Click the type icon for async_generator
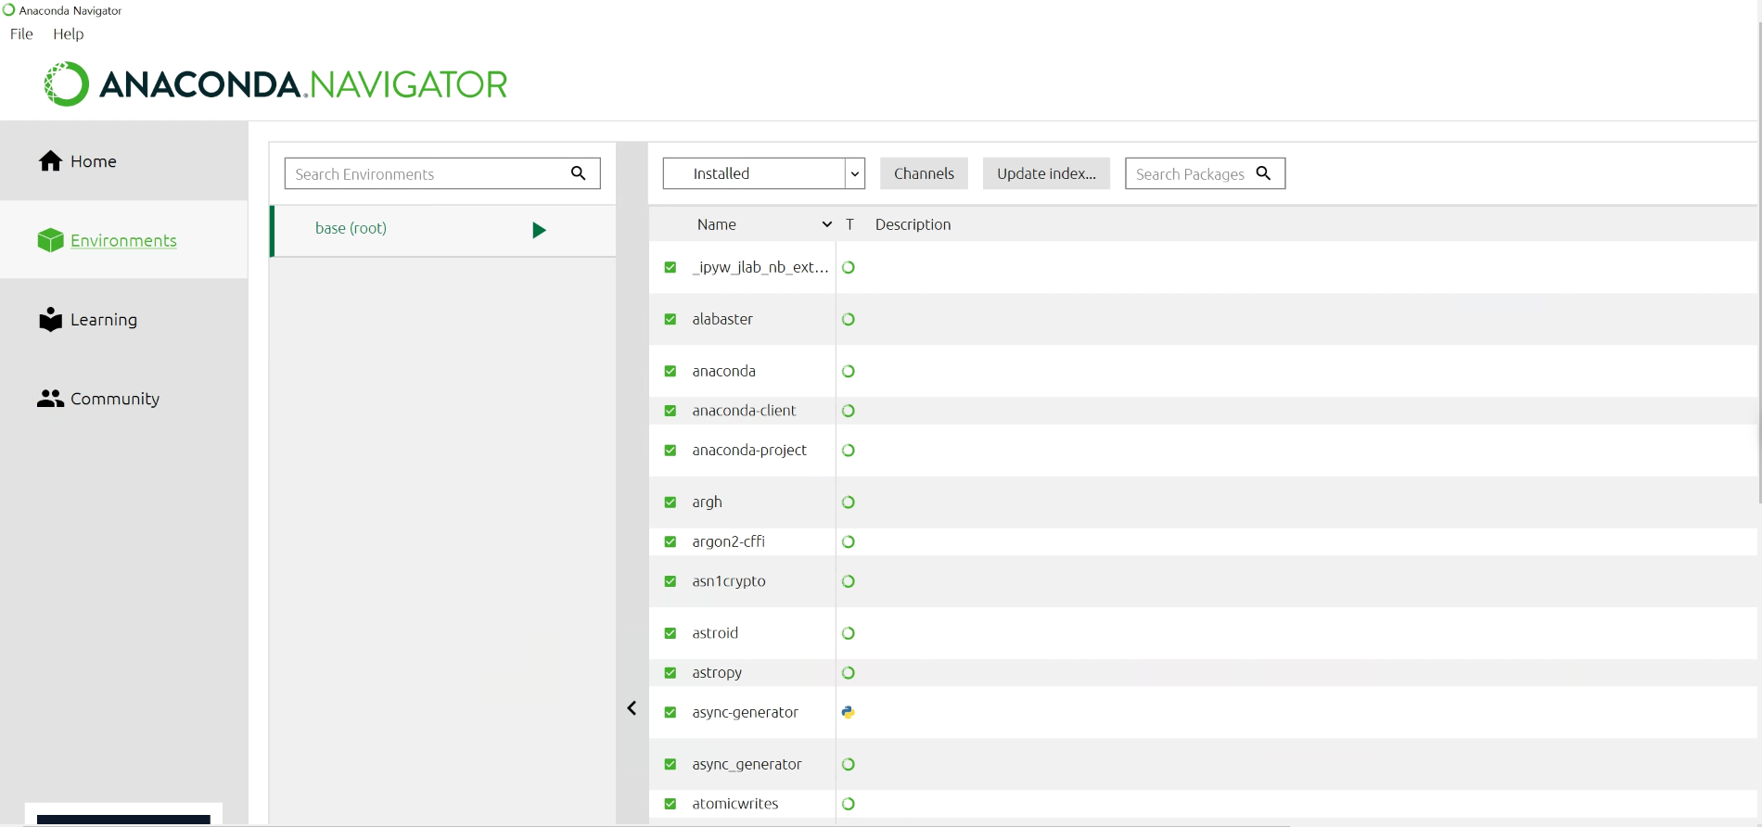The height and width of the screenshot is (827, 1762). coord(848,765)
